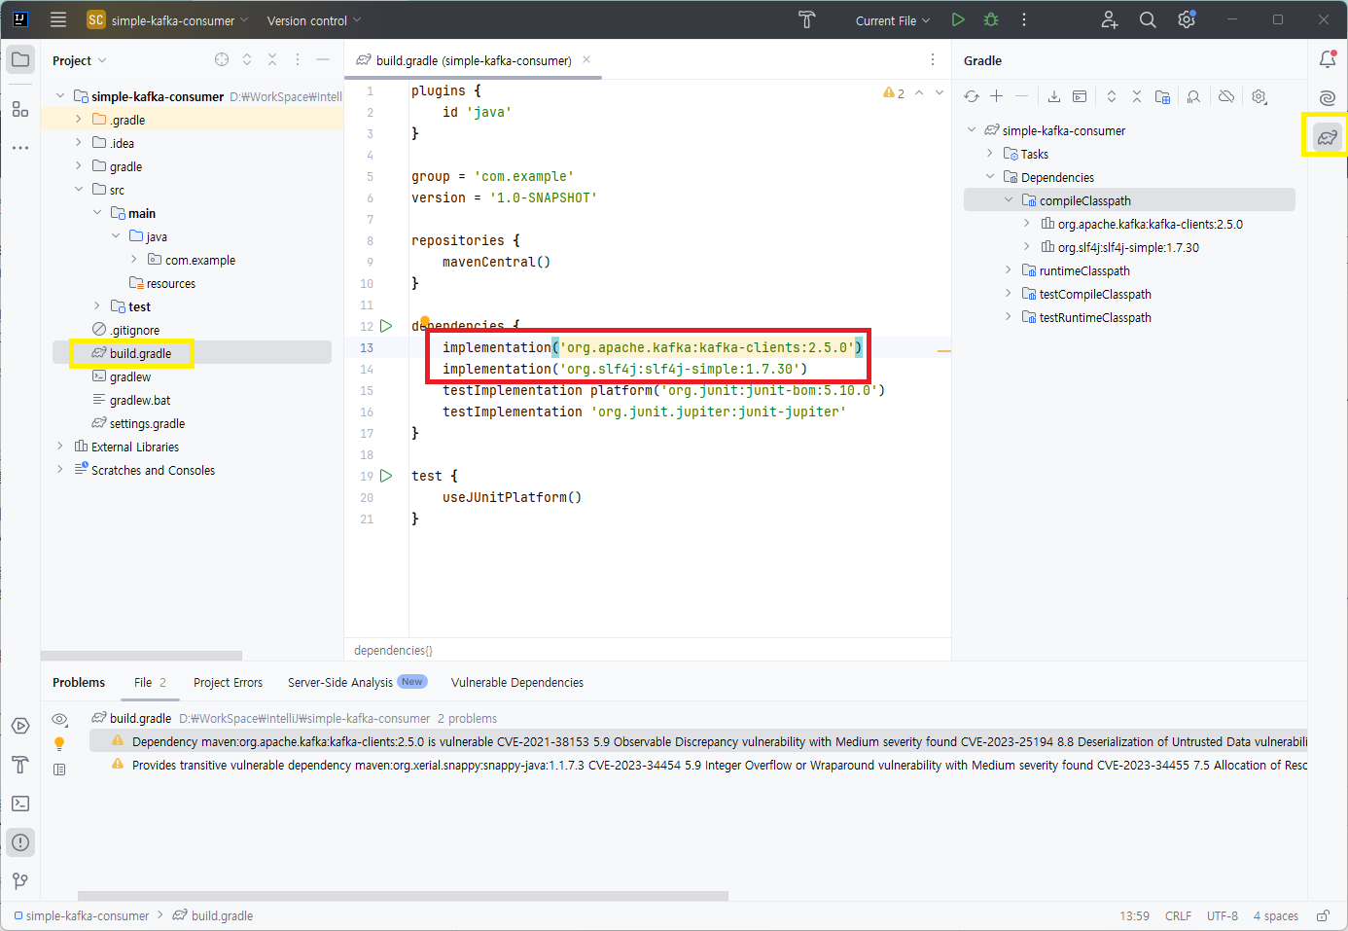The image size is (1348, 931).
Task: Execute Gradle task icon
Action: tap(1080, 96)
